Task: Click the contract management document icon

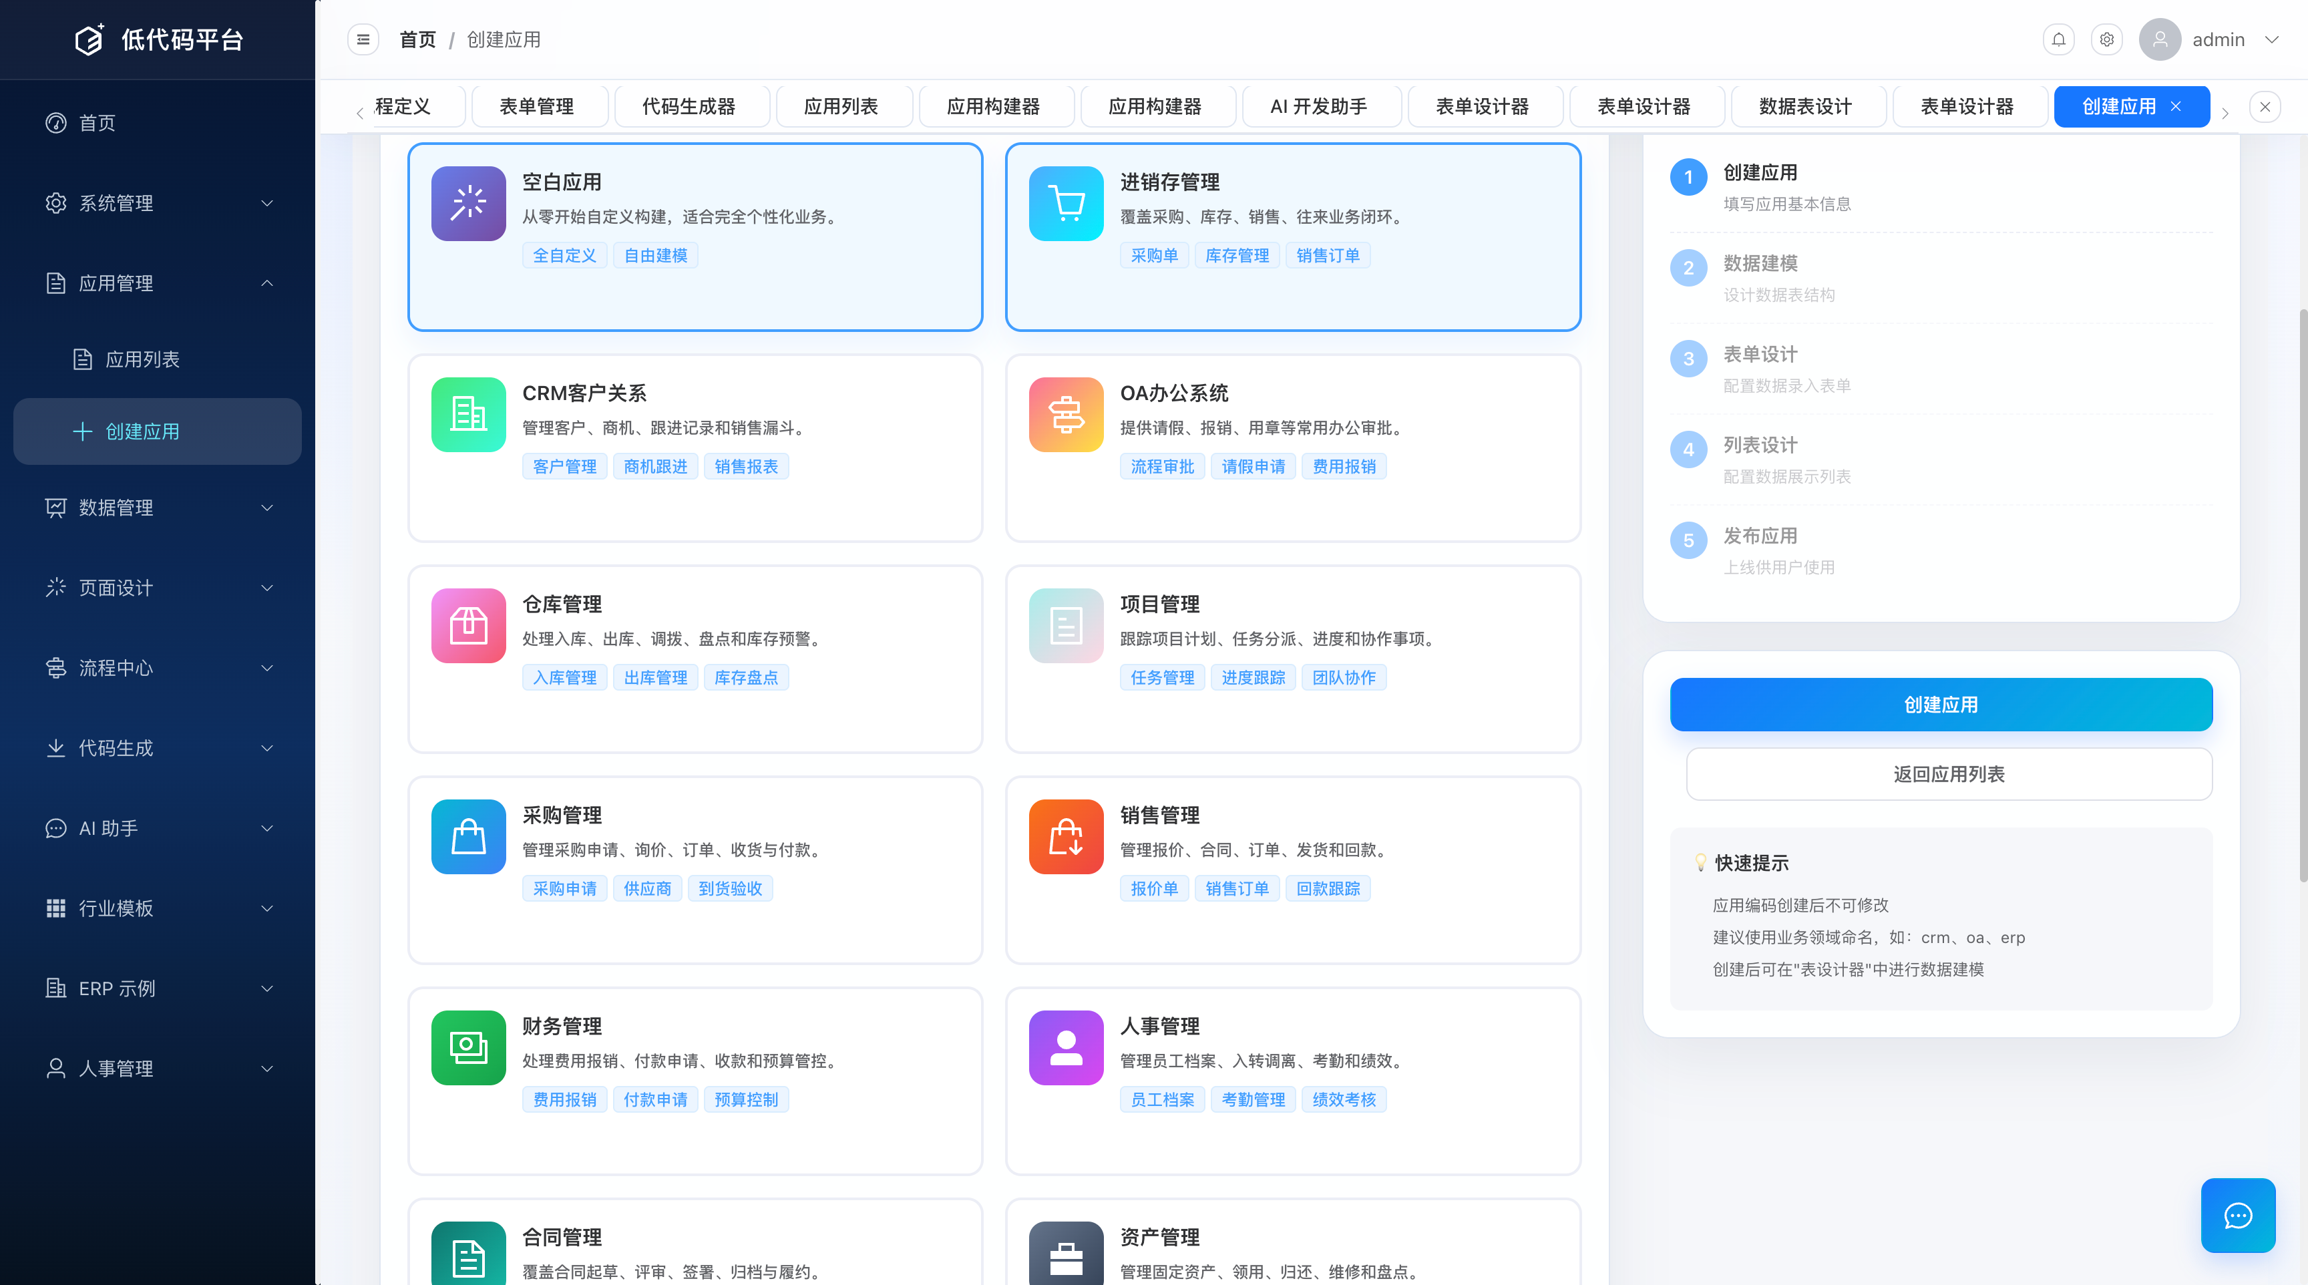Action: pyautogui.click(x=469, y=1254)
